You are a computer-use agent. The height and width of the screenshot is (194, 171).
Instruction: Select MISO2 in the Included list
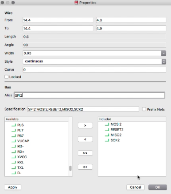[x=116, y=135]
